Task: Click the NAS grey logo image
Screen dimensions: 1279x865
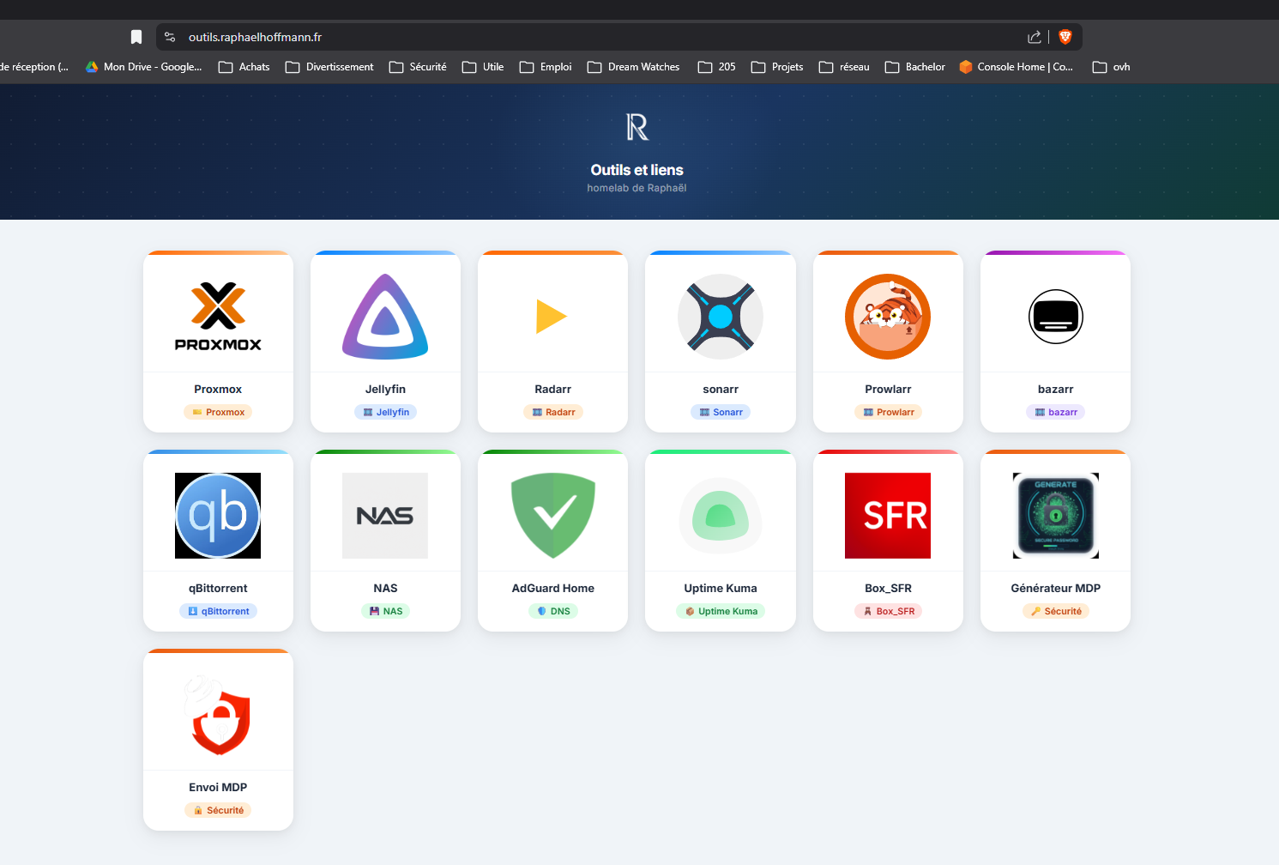Action: point(385,516)
